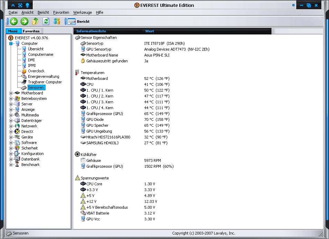Viewport: 329px width, 239px height.
Task: Refresh the sensor readings
Action: (x=46, y=21)
